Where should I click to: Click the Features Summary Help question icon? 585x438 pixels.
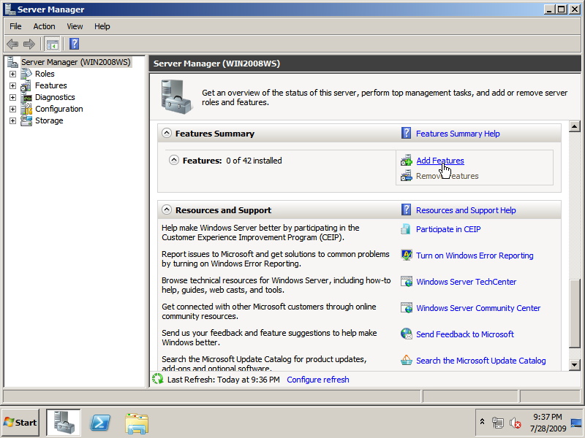point(406,133)
